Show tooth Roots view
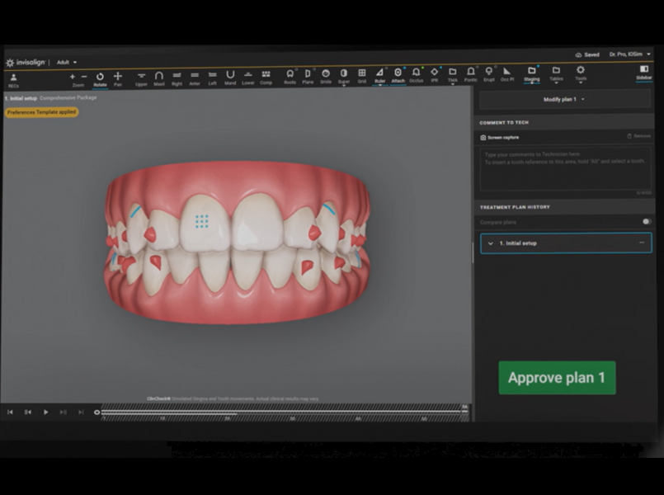Screen dimensions: 664x495 (290, 75)
